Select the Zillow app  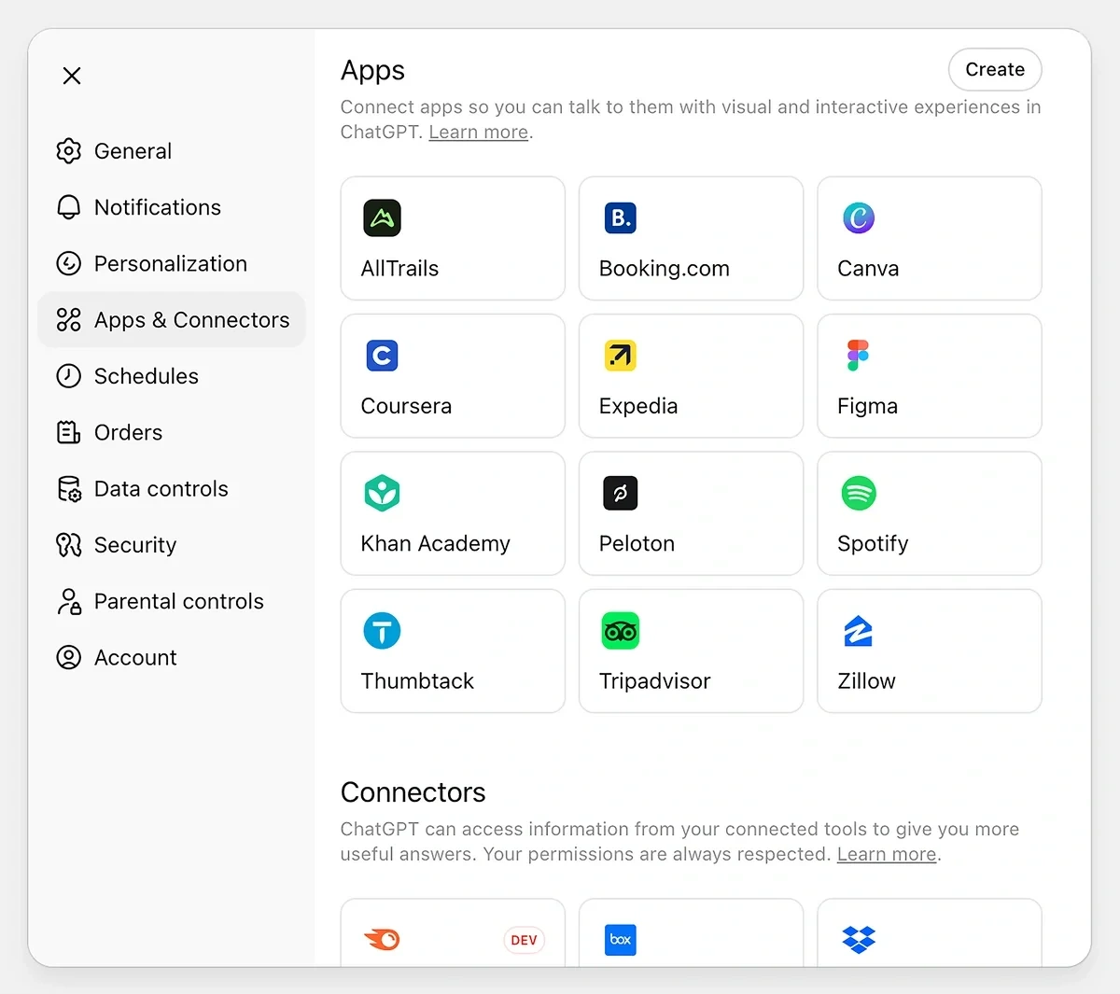click(928, 650)
